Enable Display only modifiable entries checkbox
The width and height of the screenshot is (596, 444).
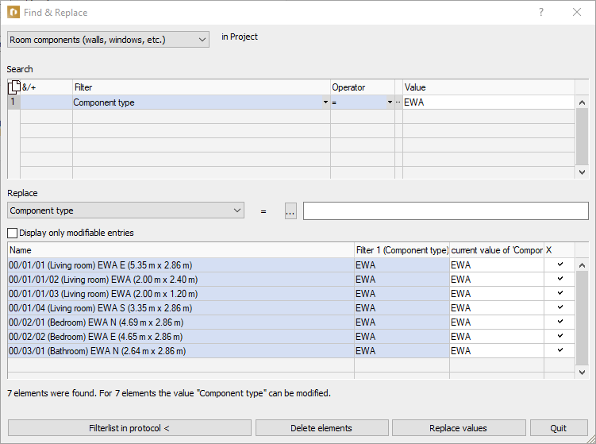pyautogui.click(x=12, y=233)
